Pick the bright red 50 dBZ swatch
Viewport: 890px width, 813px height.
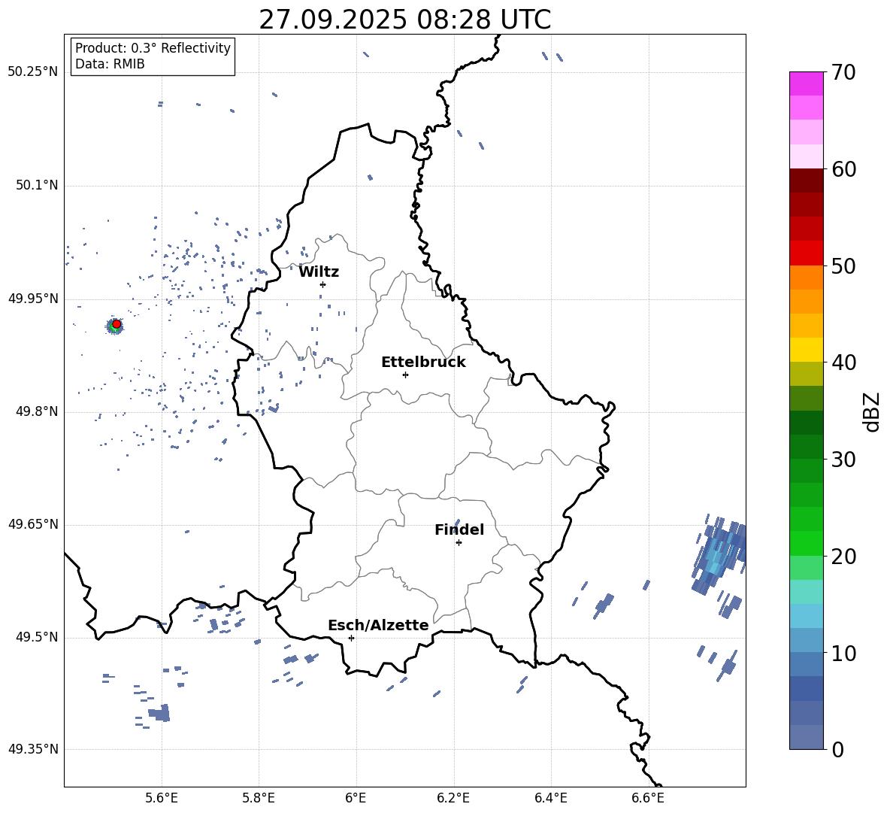coord(806,253)
